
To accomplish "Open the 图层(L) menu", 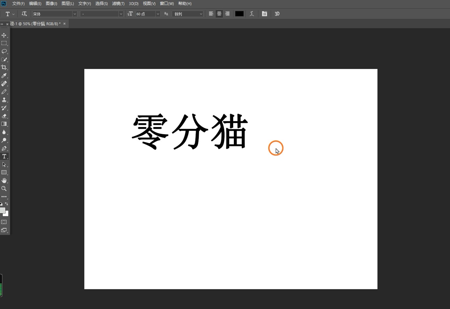I will coord(68,4).
